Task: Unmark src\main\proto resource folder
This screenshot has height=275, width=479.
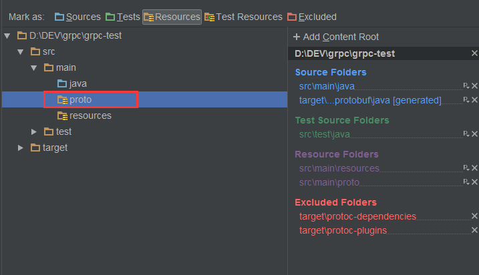Action: coord(474,182)
